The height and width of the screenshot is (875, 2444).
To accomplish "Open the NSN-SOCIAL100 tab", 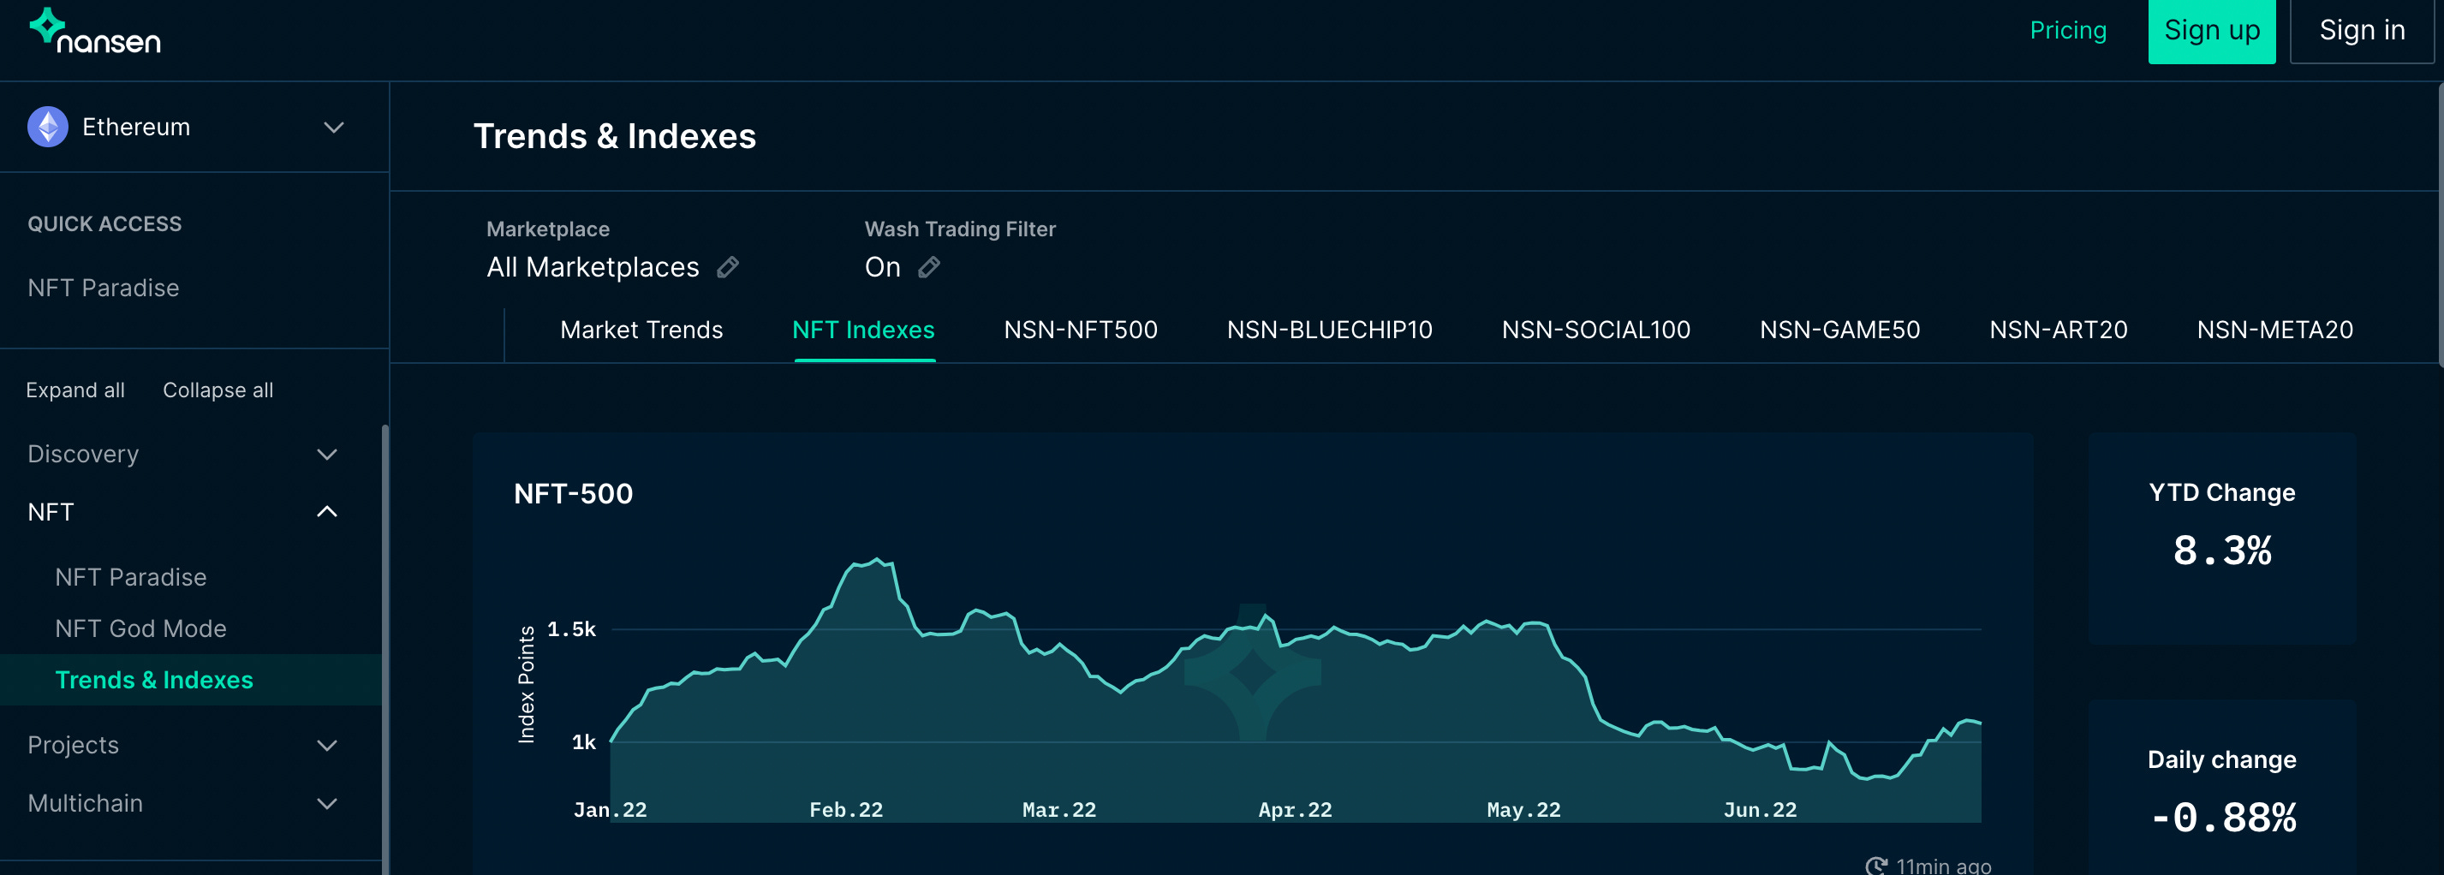I will (1596, 330).
